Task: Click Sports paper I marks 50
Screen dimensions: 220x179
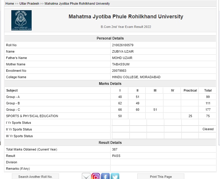Action: tap(120, 116)
